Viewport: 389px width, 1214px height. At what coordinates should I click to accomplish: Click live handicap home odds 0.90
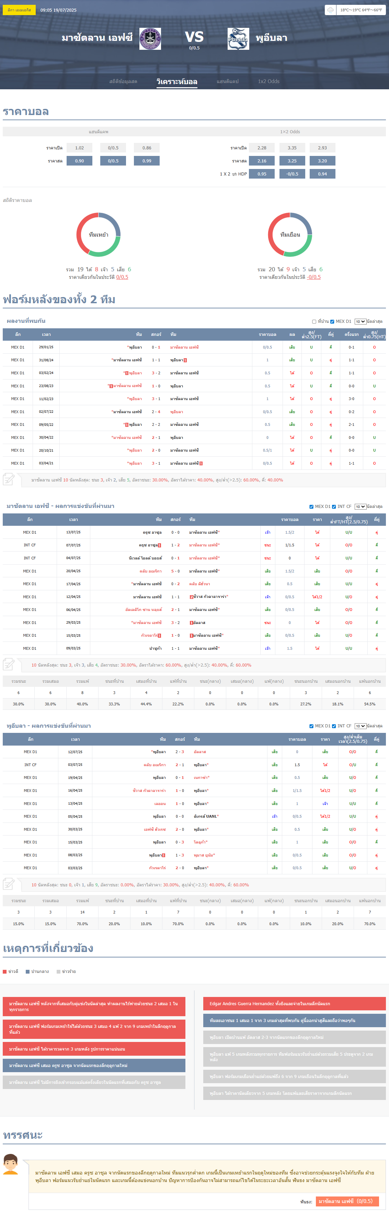click(80, 161)
